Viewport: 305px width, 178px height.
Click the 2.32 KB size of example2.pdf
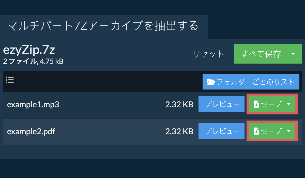[x=179, y=131]
